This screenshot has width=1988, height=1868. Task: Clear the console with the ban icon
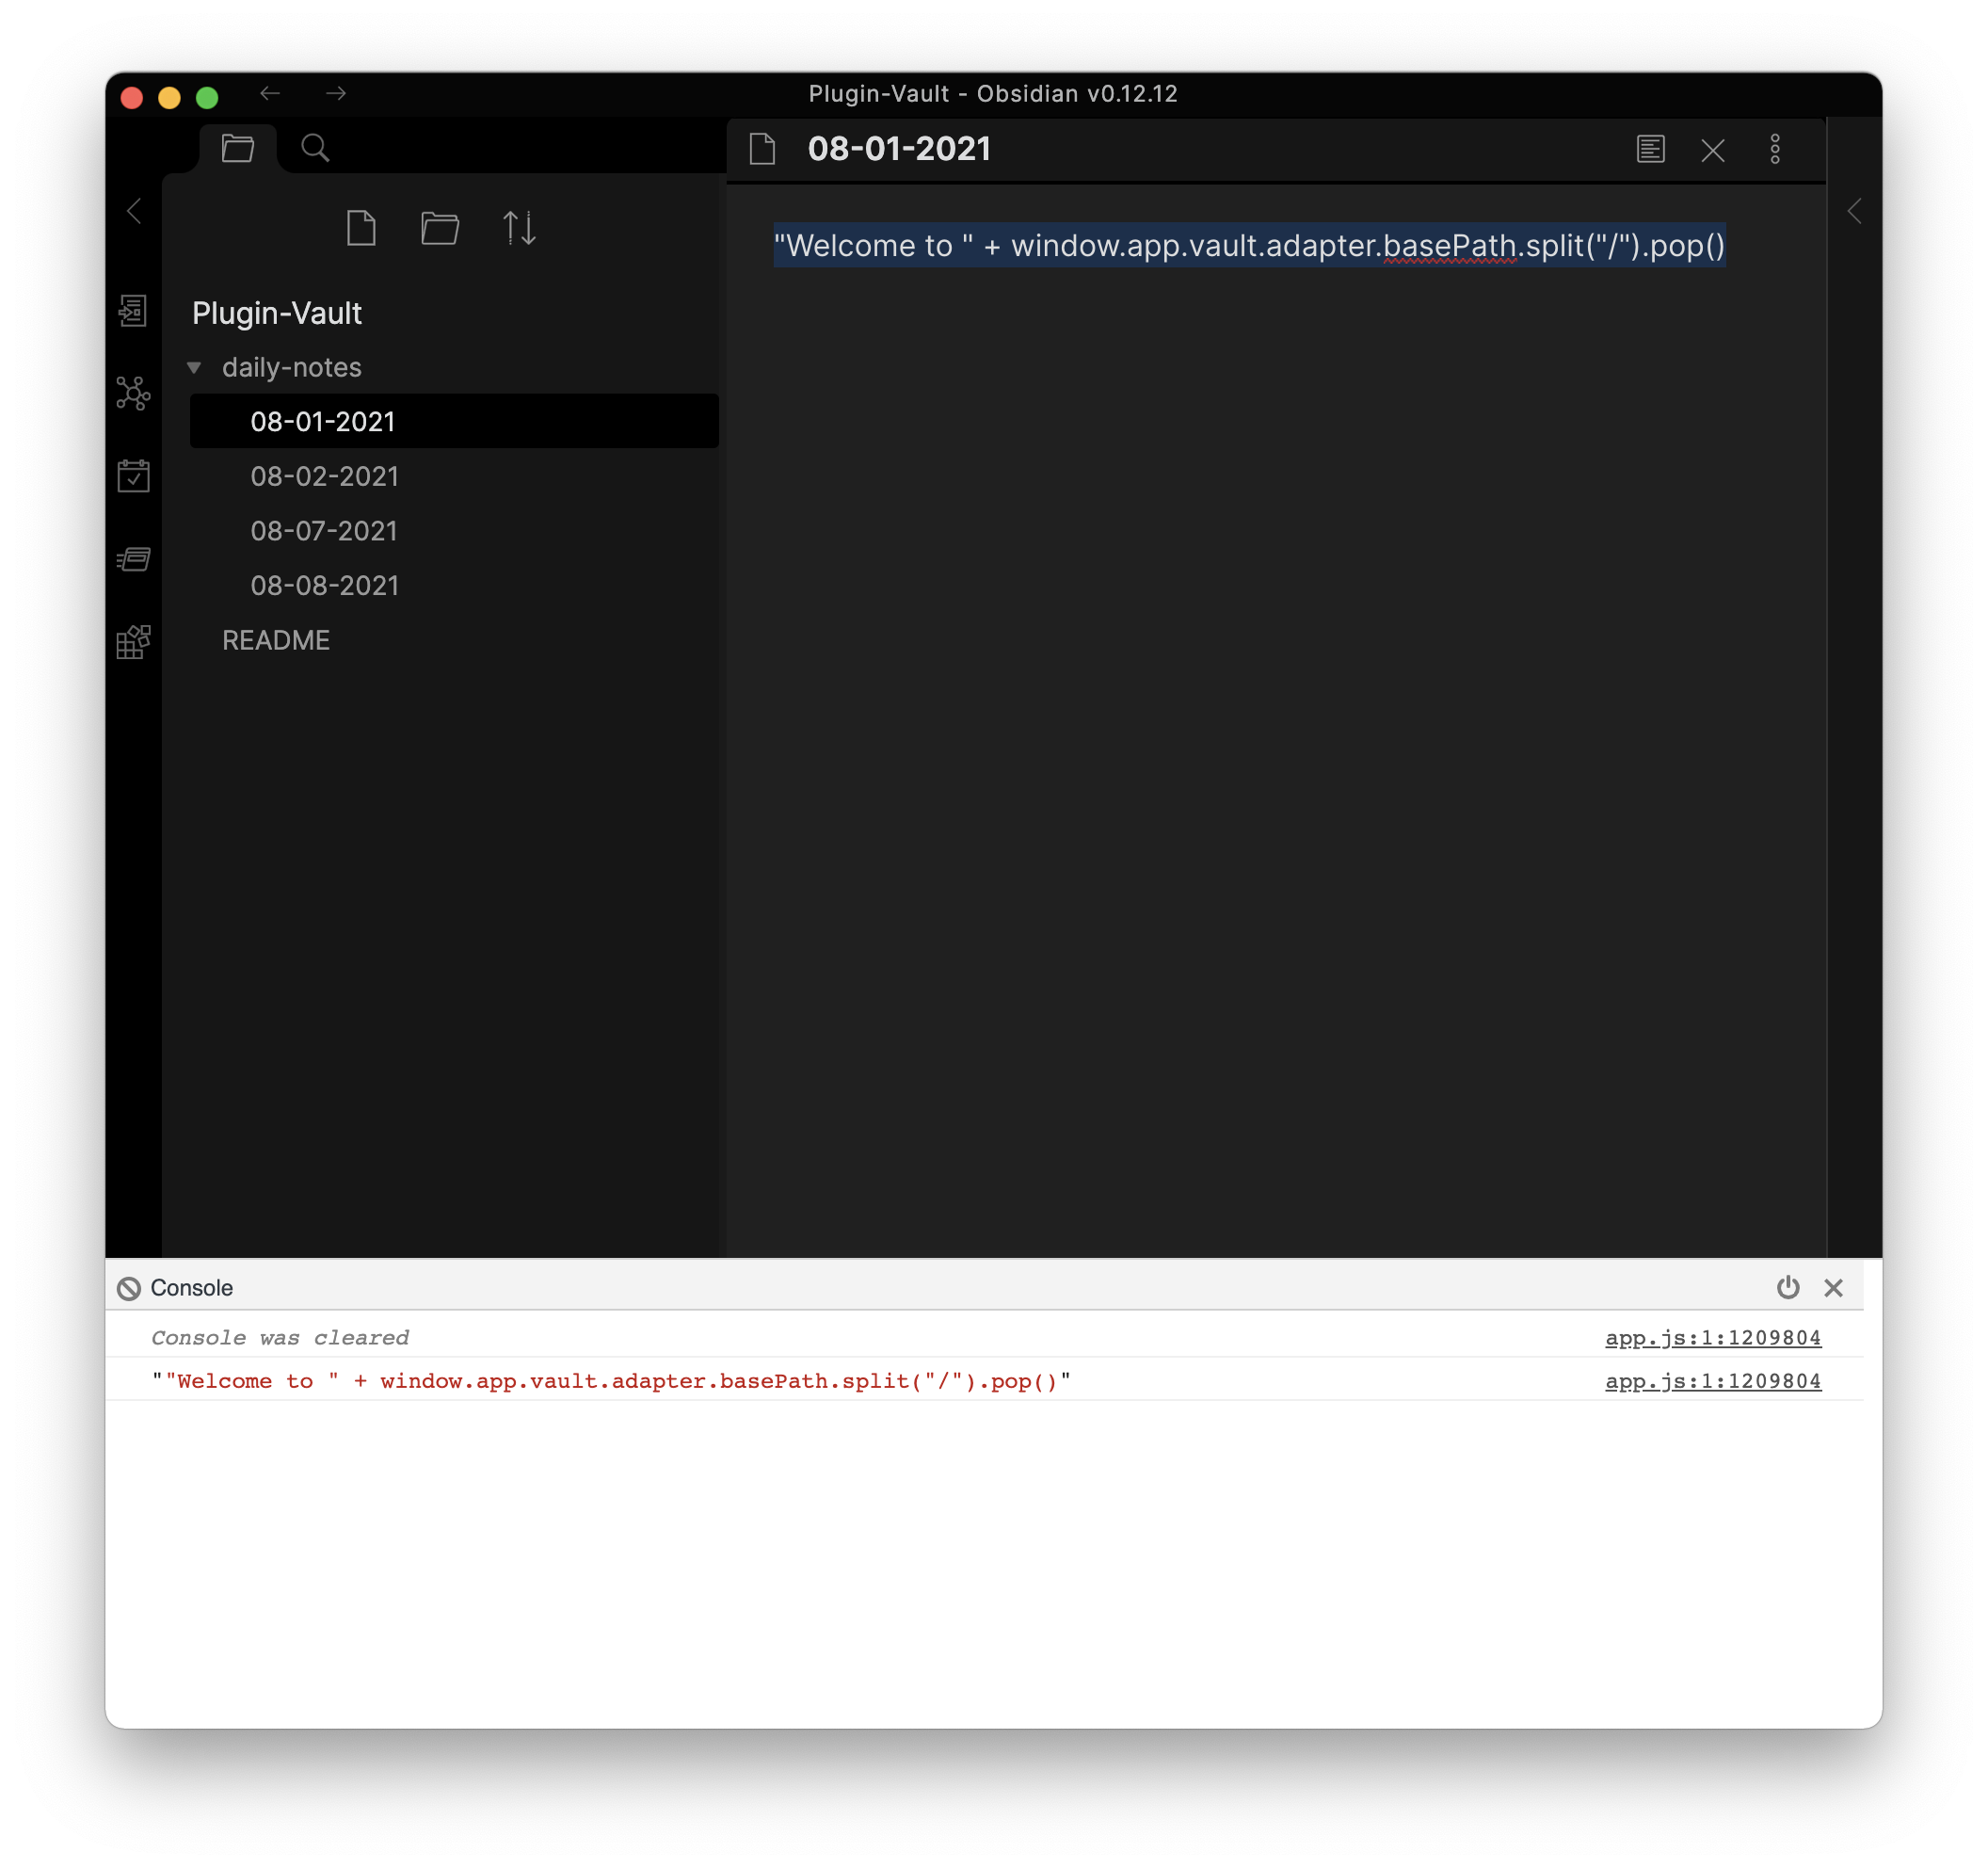pyautogui.click(x=129, y=1288)
